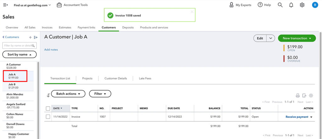
Task: Open table settings gear icon
Action: point(311,96)
